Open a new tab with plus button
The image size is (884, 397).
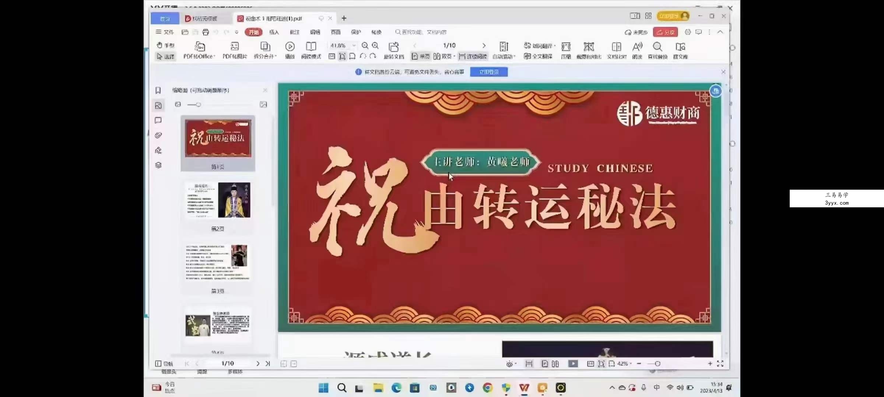[344, 18]
